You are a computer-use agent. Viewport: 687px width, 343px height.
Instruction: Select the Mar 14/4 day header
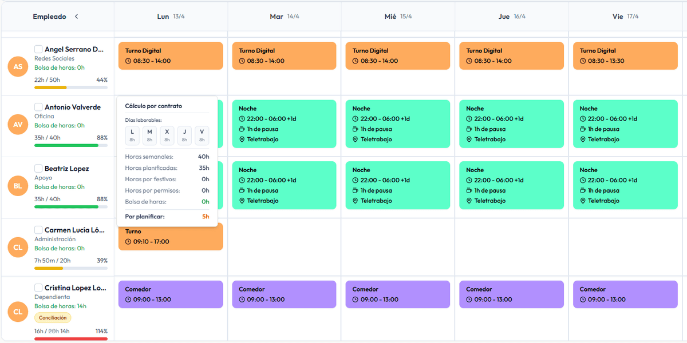coord(285,17)
